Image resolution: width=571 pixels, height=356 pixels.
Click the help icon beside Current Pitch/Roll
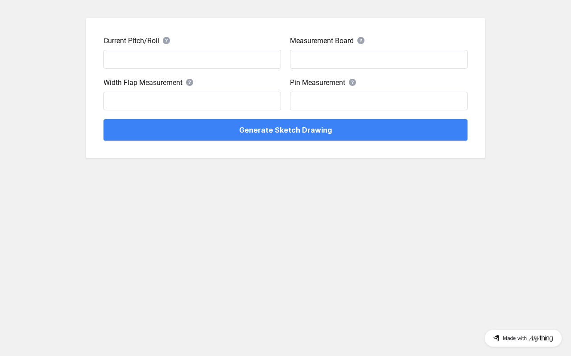coord(166,40)
